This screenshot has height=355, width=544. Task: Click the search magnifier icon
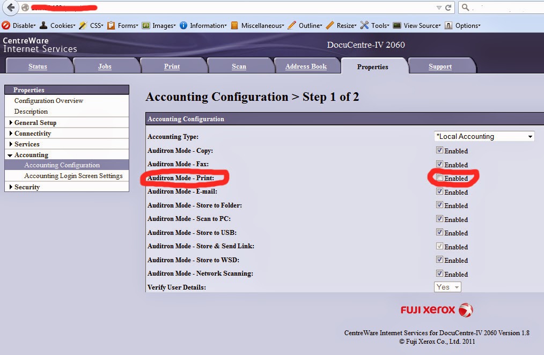pyautogui.click(x=466, y=8)
